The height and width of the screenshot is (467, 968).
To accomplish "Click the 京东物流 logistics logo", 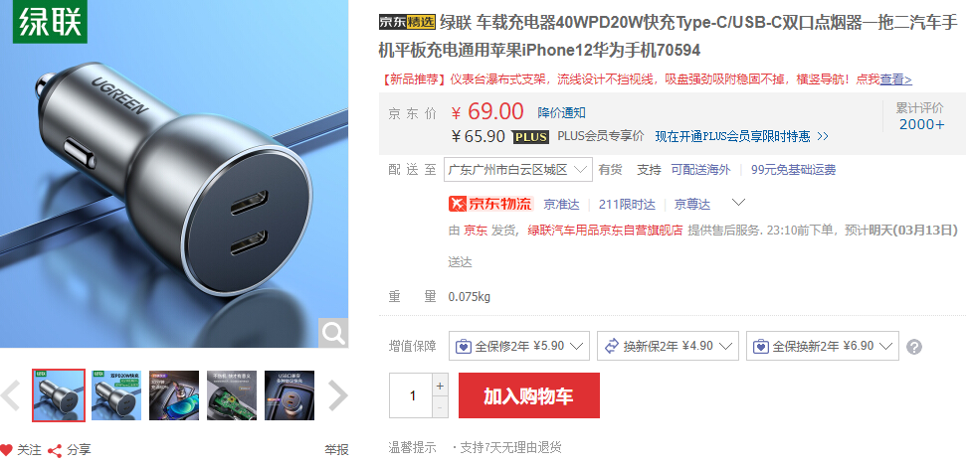I will (x=490, y=204).
